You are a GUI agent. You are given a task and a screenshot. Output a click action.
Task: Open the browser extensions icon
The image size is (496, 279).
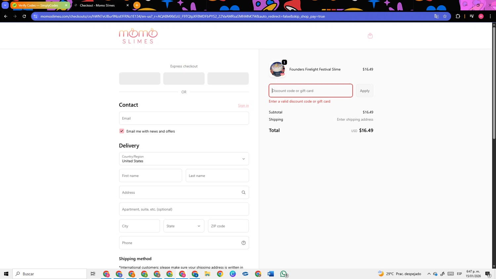[x=458, y=16]
